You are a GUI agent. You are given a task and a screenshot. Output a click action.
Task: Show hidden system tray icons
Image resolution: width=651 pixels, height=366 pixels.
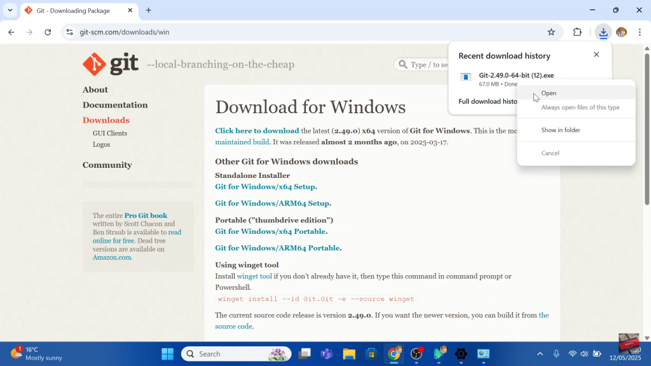(540, 354)
